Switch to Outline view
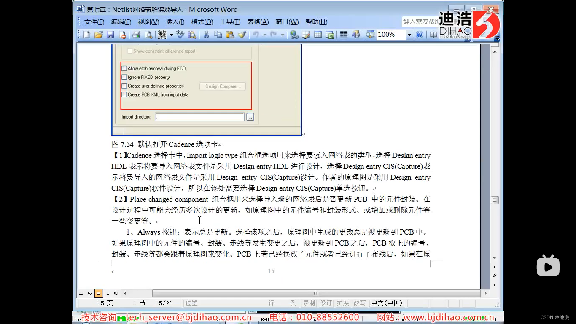Viewport: 576px width, 324px height. click(108, 293)
